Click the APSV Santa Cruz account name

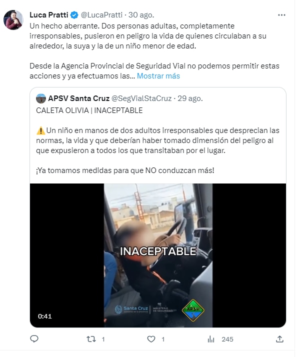coord(79,98)
